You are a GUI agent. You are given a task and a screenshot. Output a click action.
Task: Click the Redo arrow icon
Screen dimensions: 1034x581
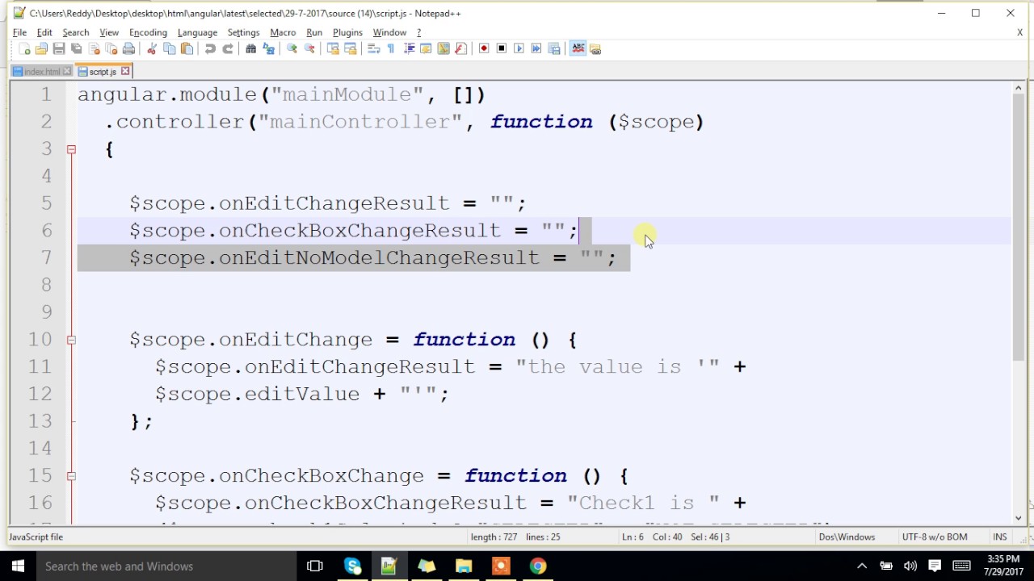229,48
